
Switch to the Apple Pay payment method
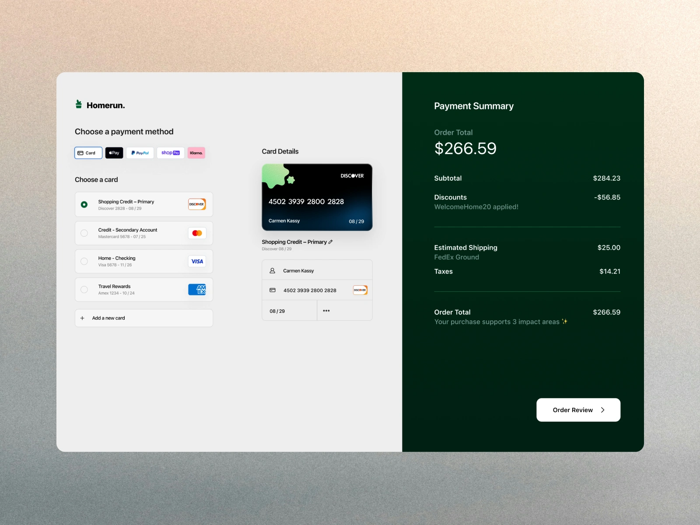point(114,153)
